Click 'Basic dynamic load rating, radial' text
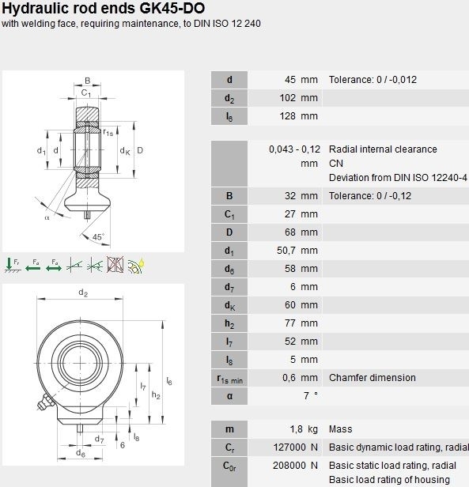 tap(399, 447)
